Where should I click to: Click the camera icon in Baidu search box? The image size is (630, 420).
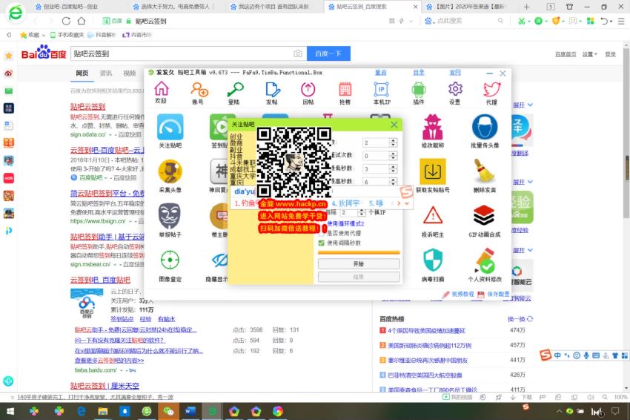(x=298, y=53)
